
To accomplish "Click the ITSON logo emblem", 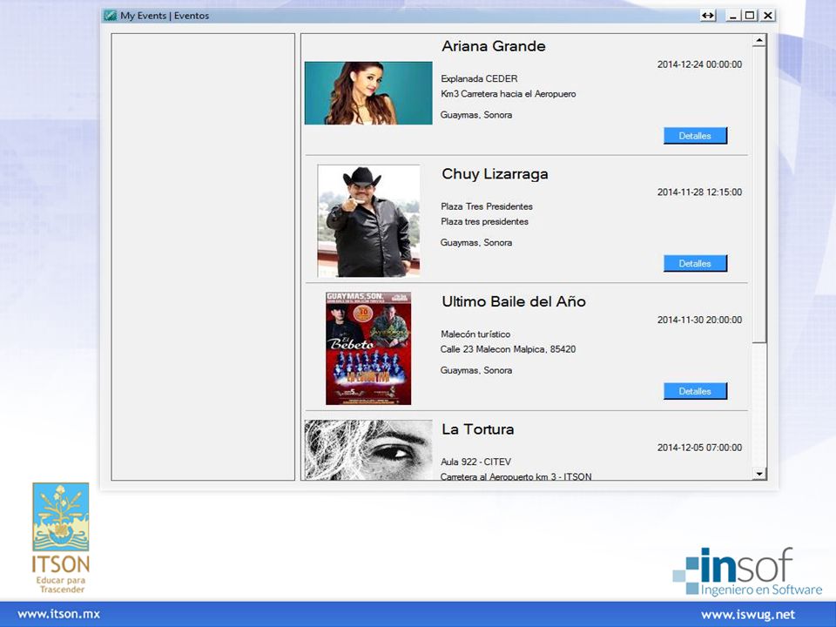I will tap(61, 517).
